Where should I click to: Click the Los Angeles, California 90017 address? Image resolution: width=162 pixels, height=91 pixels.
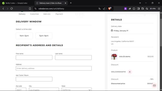(123, 41)
